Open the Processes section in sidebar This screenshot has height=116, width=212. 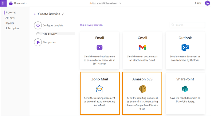[11, 13]
